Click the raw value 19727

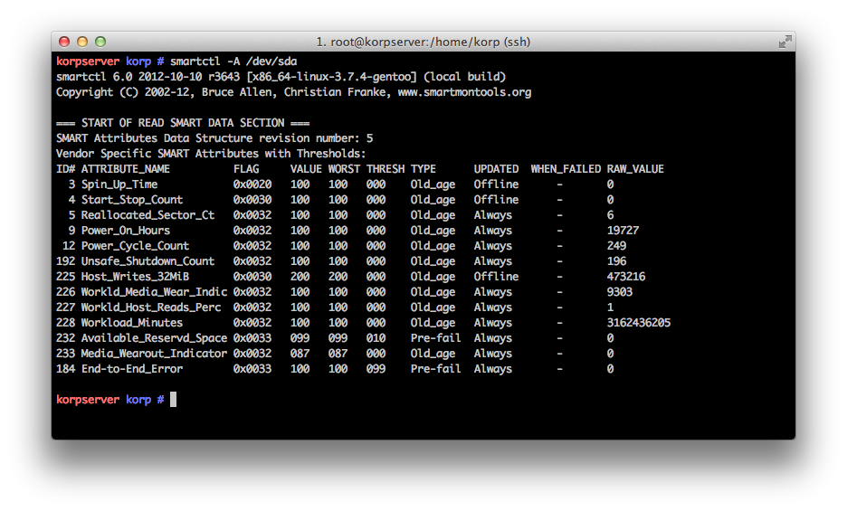point(623,231)
